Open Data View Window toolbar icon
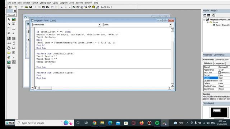This screenshot has width=230, height=129. (x=93, y=7)
